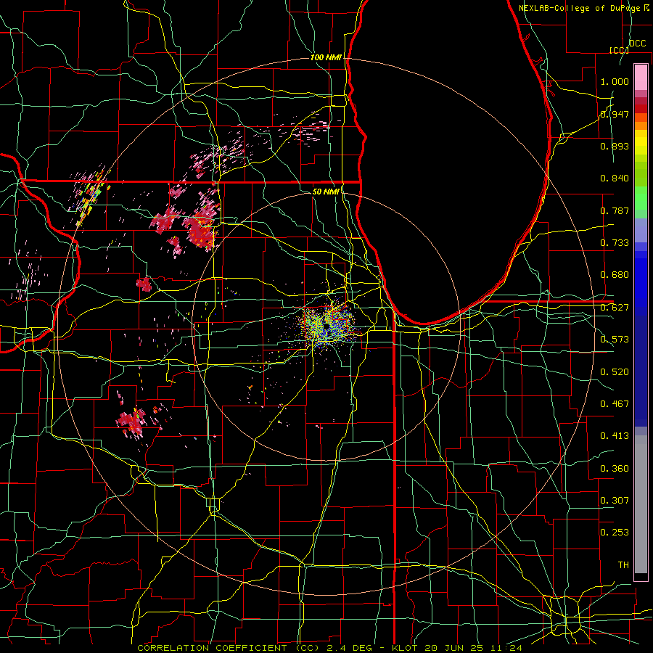Select the 0.467 scale value

pos(615,403)
